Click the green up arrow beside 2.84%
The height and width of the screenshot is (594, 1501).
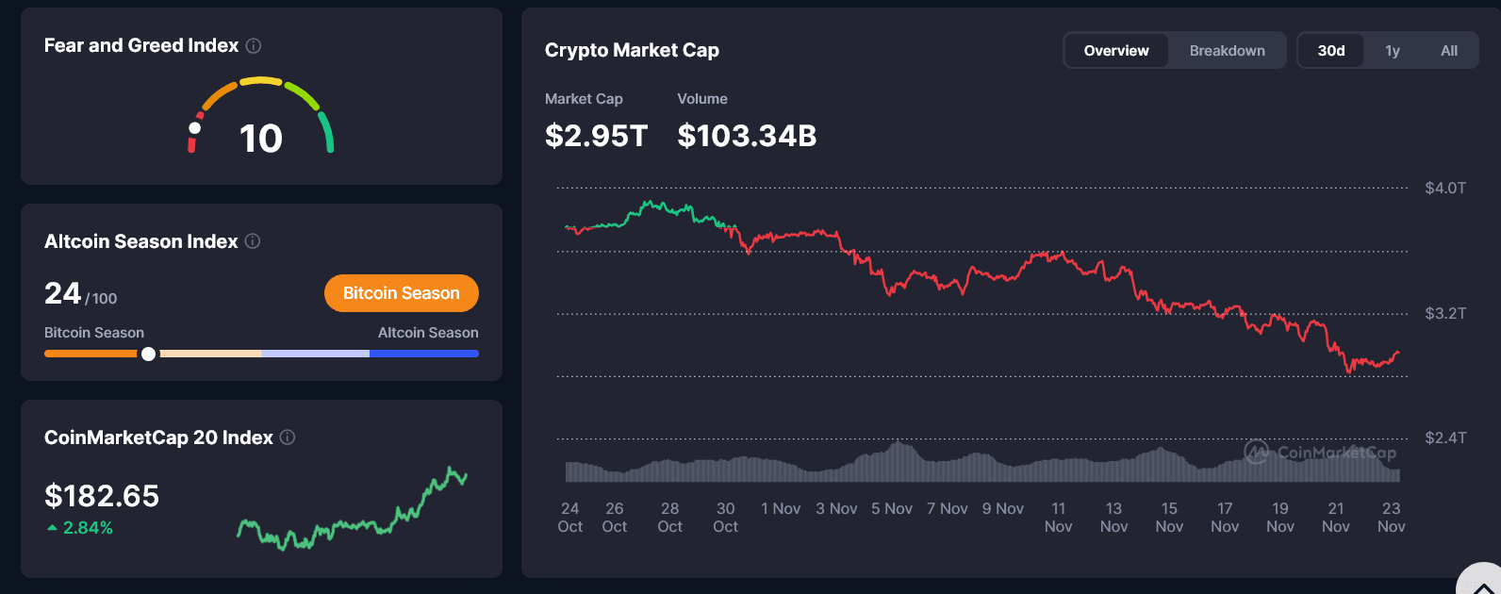click(52, 527)
